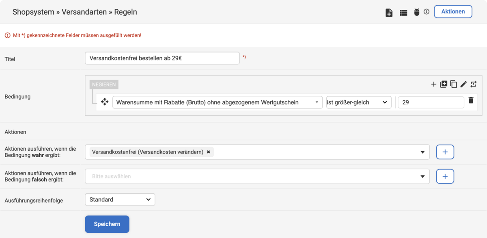Click the red warning icon in notice
This screenshot has width=487, height=238.
(7, 35)
